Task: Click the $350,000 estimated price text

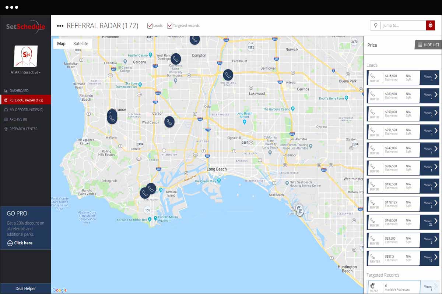Action: tap(391, 112)
